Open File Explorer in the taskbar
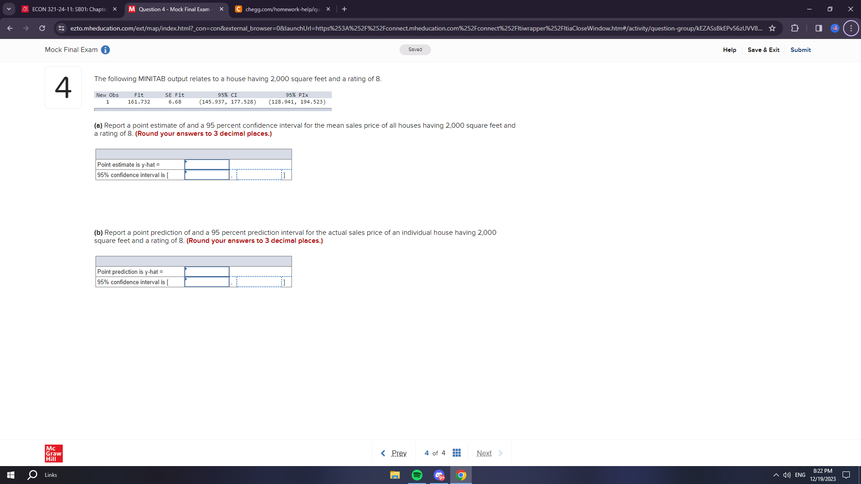The width and height of the screenshot is (861, 484). 395,475
